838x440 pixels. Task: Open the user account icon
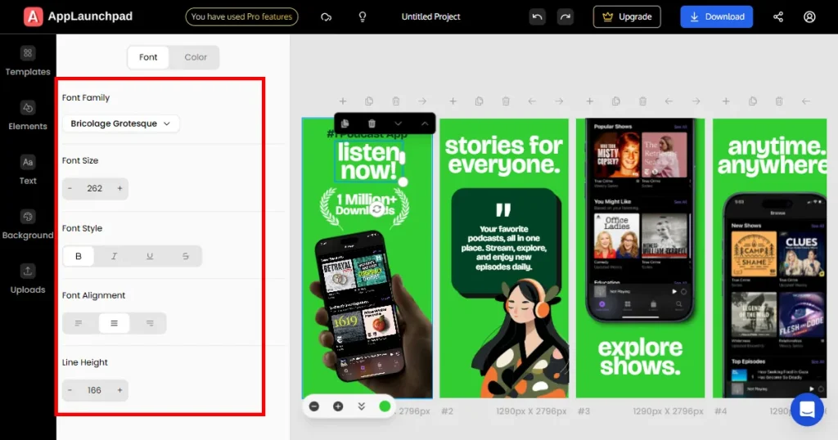809,17
